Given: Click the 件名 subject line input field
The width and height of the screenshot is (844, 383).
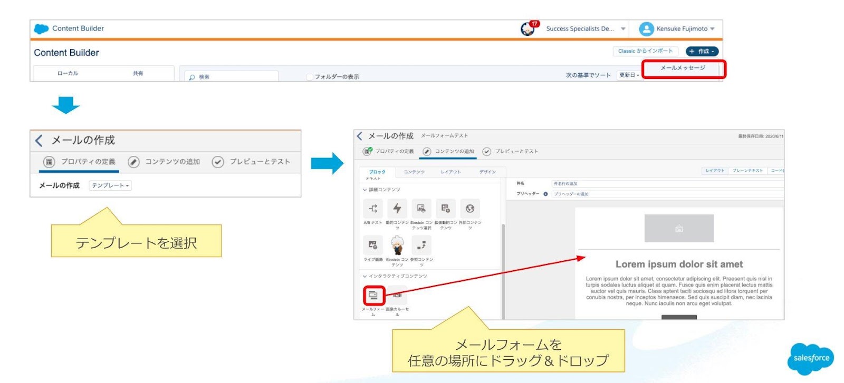Looking at the screenshot, I should (667, 183).
